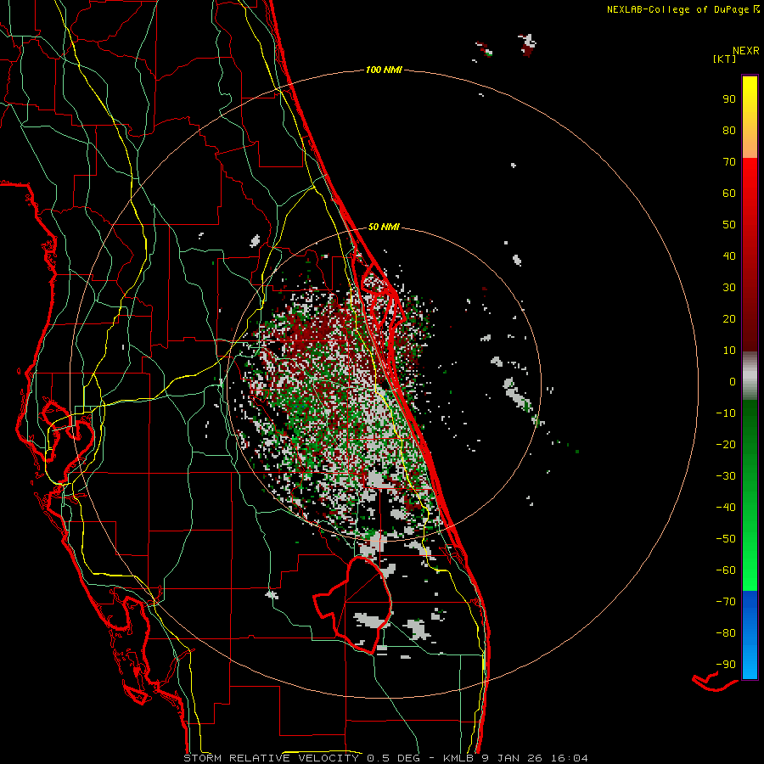Select the 40 value on velocity scale
Image resolution: width=764 pixels, height=764 pixels.
(x=729, y=256)
